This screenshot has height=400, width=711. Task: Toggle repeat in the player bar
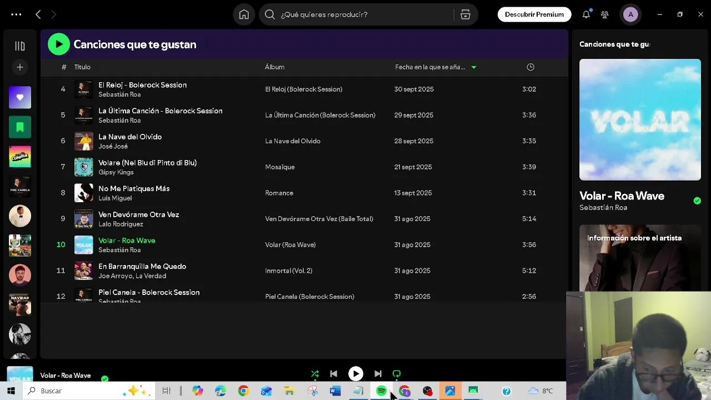397,374
